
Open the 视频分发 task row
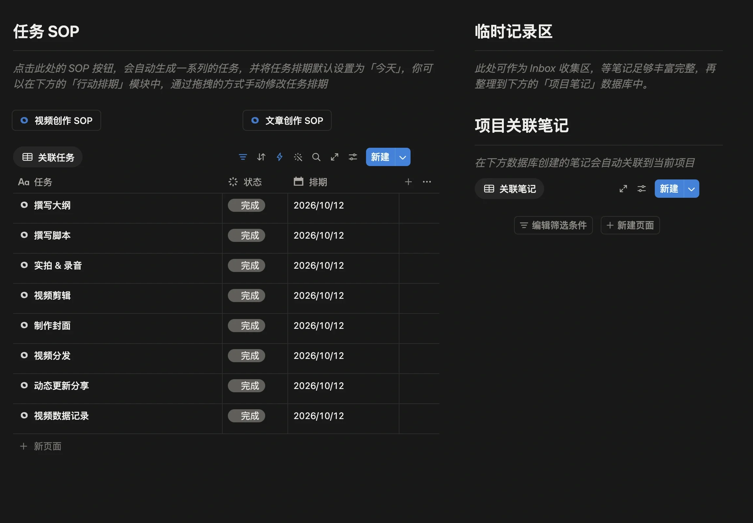coord(52,356)
